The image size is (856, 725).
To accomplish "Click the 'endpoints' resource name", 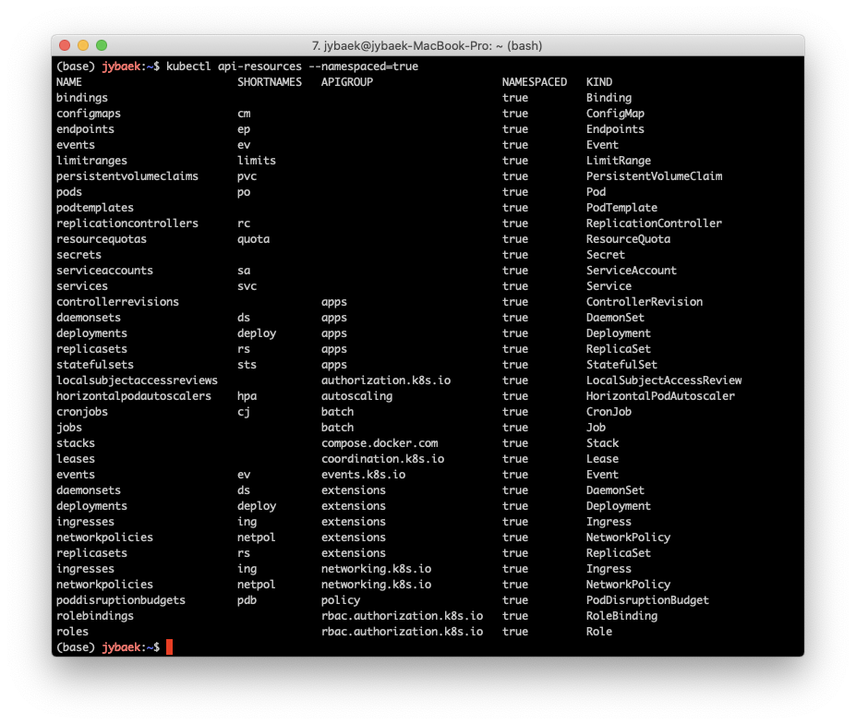I will (x=85, y=129).
